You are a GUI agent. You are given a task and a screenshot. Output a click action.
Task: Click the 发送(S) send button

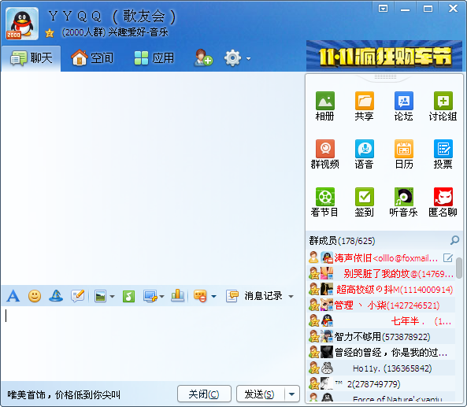click(261, 394)
